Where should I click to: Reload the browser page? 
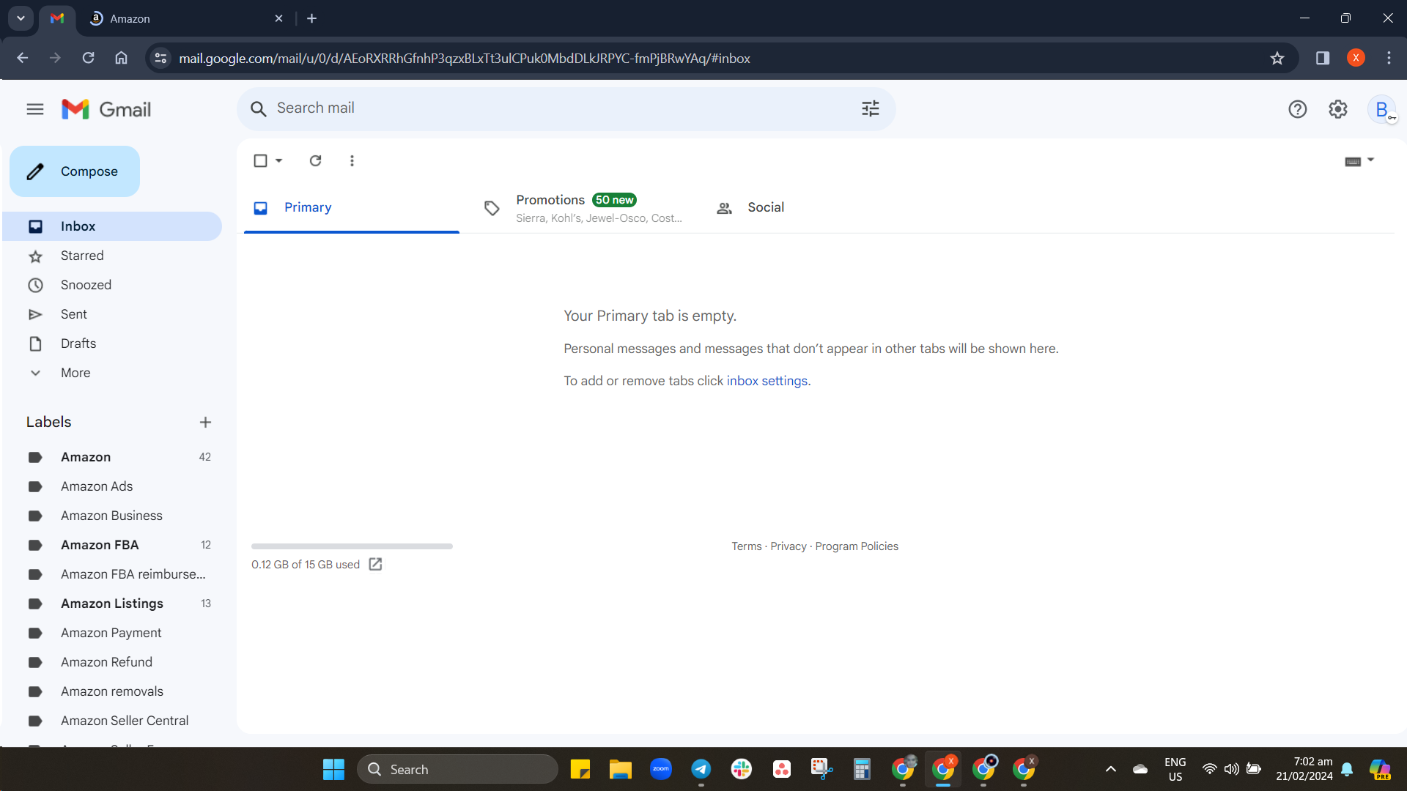pos(88,58)
